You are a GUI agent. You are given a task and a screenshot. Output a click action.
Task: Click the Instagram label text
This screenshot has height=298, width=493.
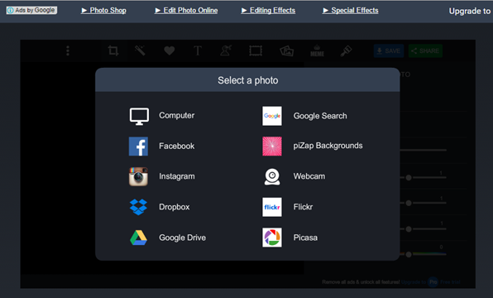pyautogui.click(x=177, y=176)
